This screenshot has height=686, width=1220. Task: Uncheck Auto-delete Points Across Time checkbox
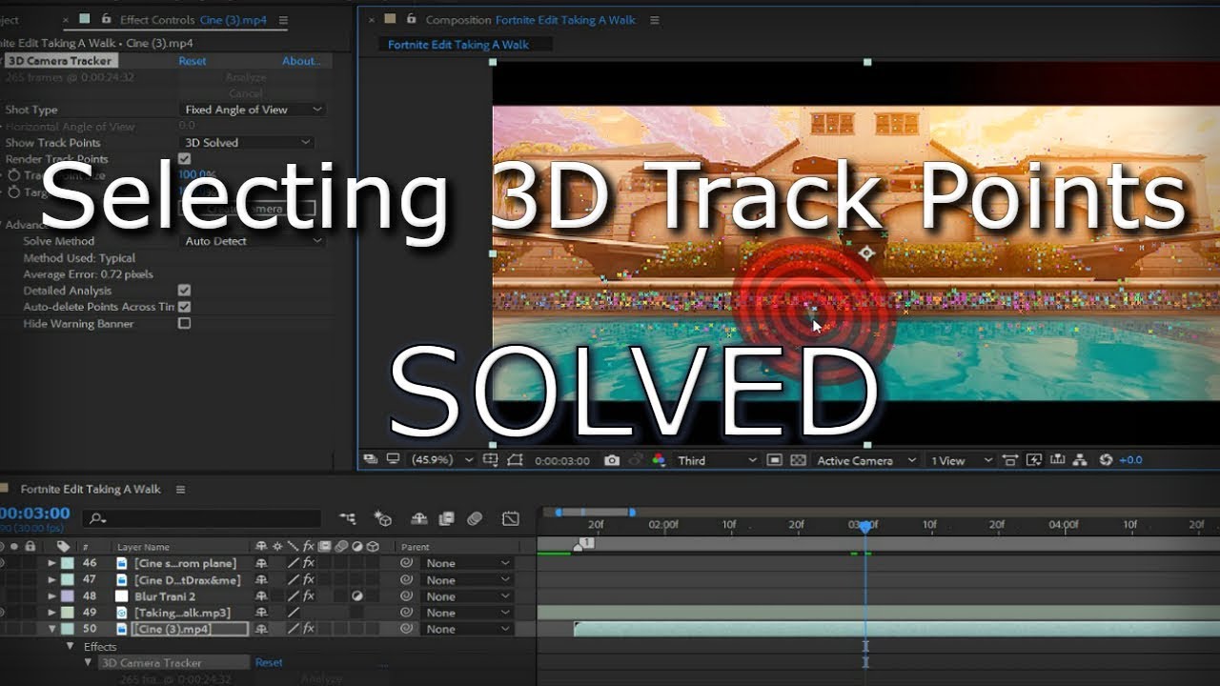click(x=184, y=307)
